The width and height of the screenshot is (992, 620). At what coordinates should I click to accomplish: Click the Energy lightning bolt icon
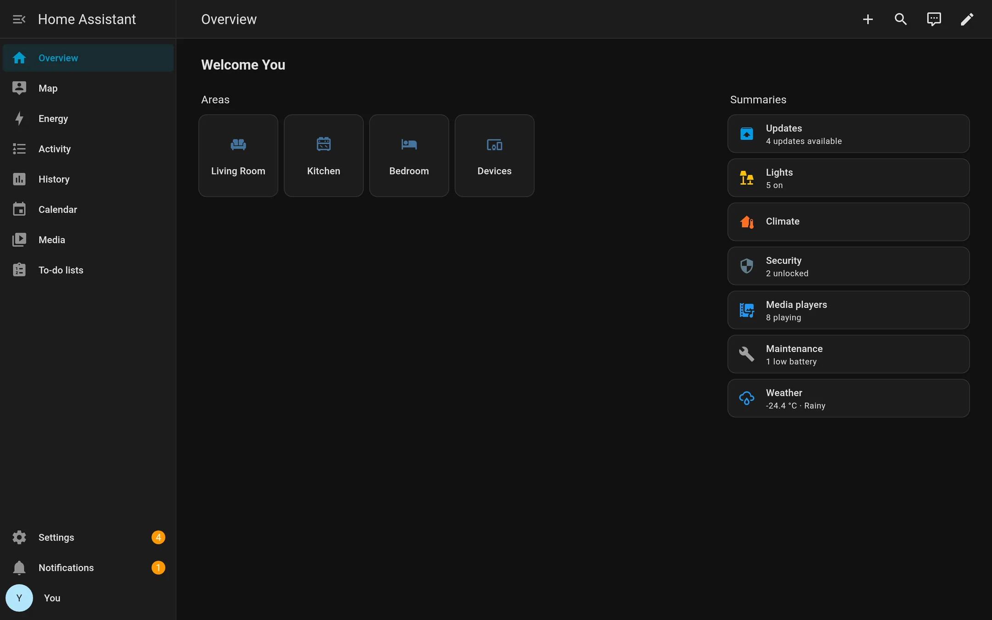point(19,118)
